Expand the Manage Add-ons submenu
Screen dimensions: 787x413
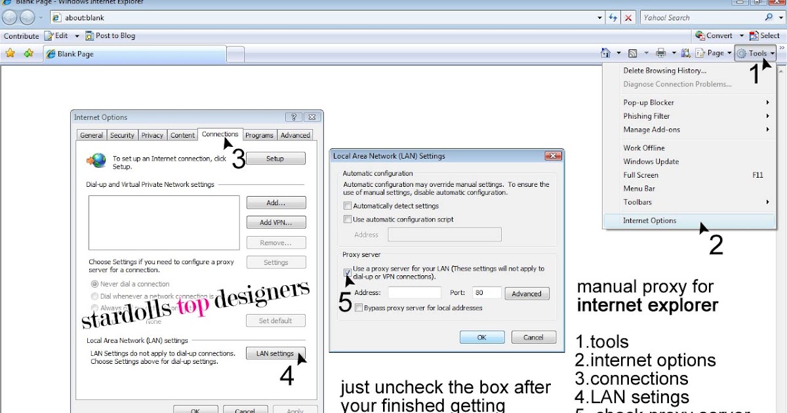click(x=696, y=130)
